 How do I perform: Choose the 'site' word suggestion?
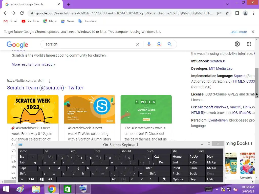coord(82,151)
